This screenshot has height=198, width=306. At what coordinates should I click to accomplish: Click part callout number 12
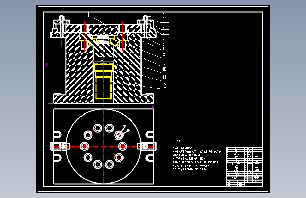tap(164, 86)
